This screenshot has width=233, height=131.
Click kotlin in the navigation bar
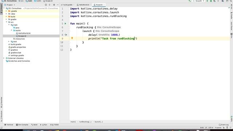tap(37, 1)
